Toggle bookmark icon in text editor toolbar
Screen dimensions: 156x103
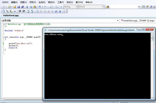click(37, 11)
